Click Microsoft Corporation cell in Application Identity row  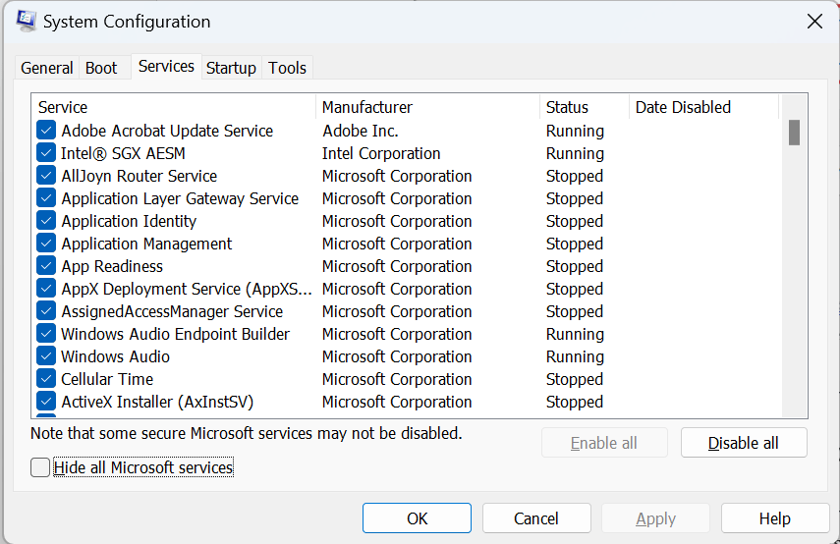(x=397, y=221)
